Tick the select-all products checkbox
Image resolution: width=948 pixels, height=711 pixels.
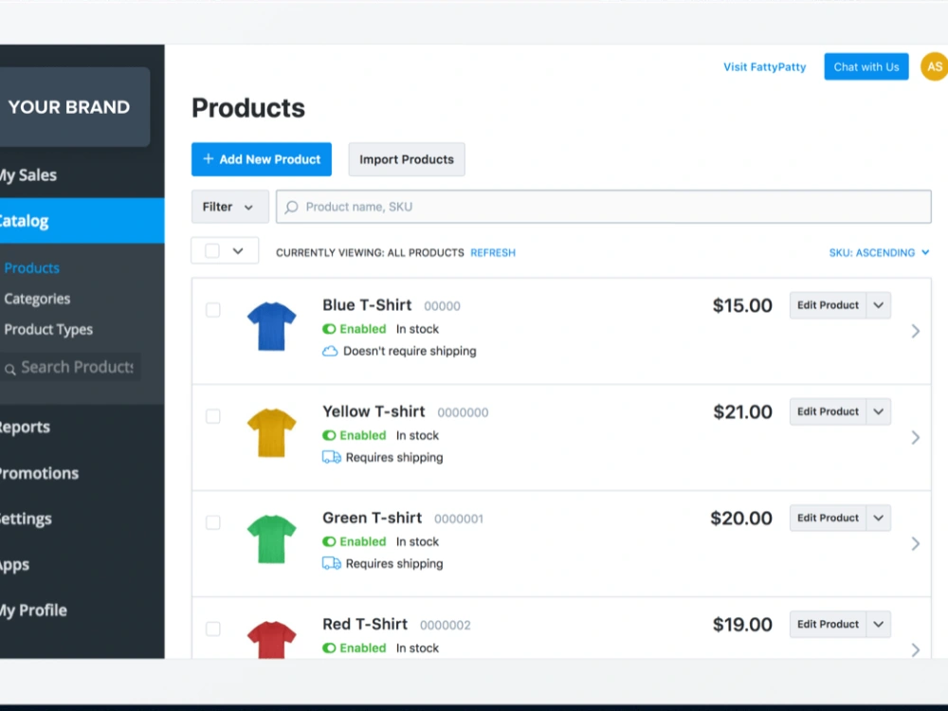click(212, 250)
